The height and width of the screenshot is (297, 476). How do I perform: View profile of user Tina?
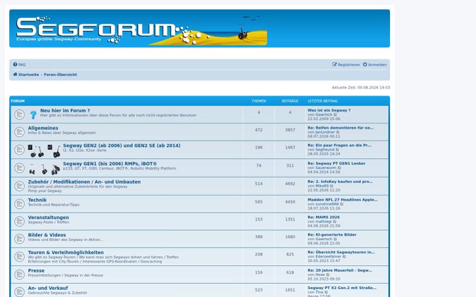pos(319,292)
